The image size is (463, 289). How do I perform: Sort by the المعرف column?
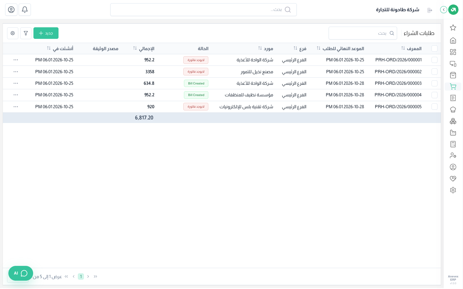403,48
